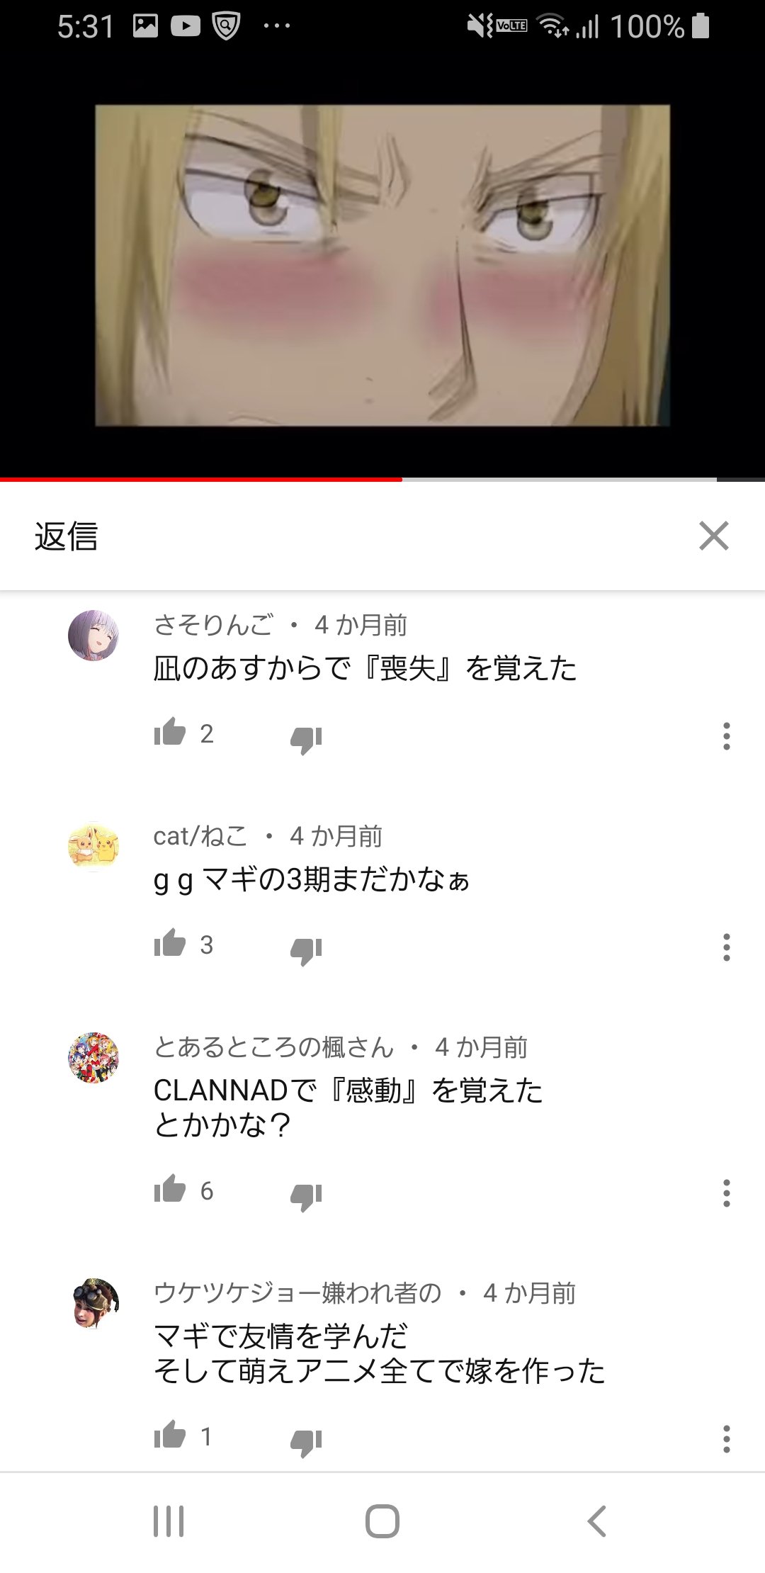Open とあるところの楓さん channel name
This screenshot has width=765, height=1573.
pos(273,1047)
